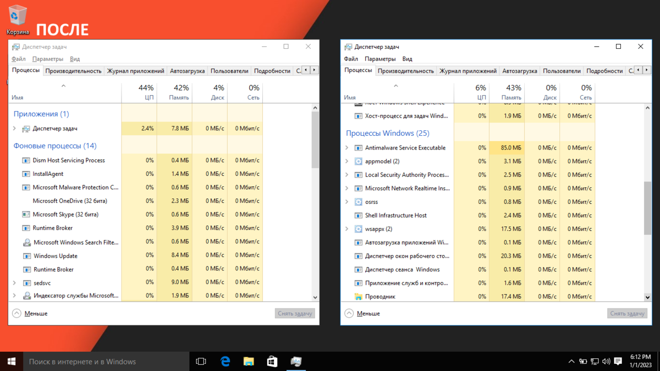Expand the osrss process row
The width and height of the screenshot is (660, 371).
point(346,202)
